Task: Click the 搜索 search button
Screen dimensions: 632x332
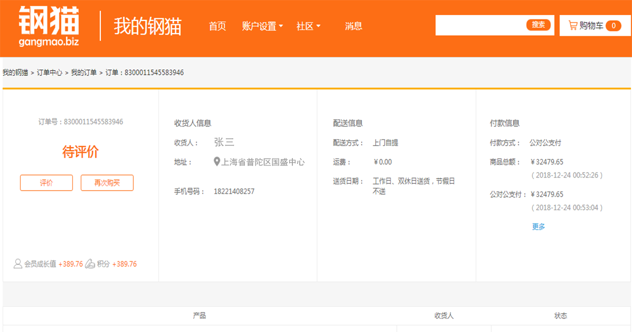Action: tap(539, 25)
